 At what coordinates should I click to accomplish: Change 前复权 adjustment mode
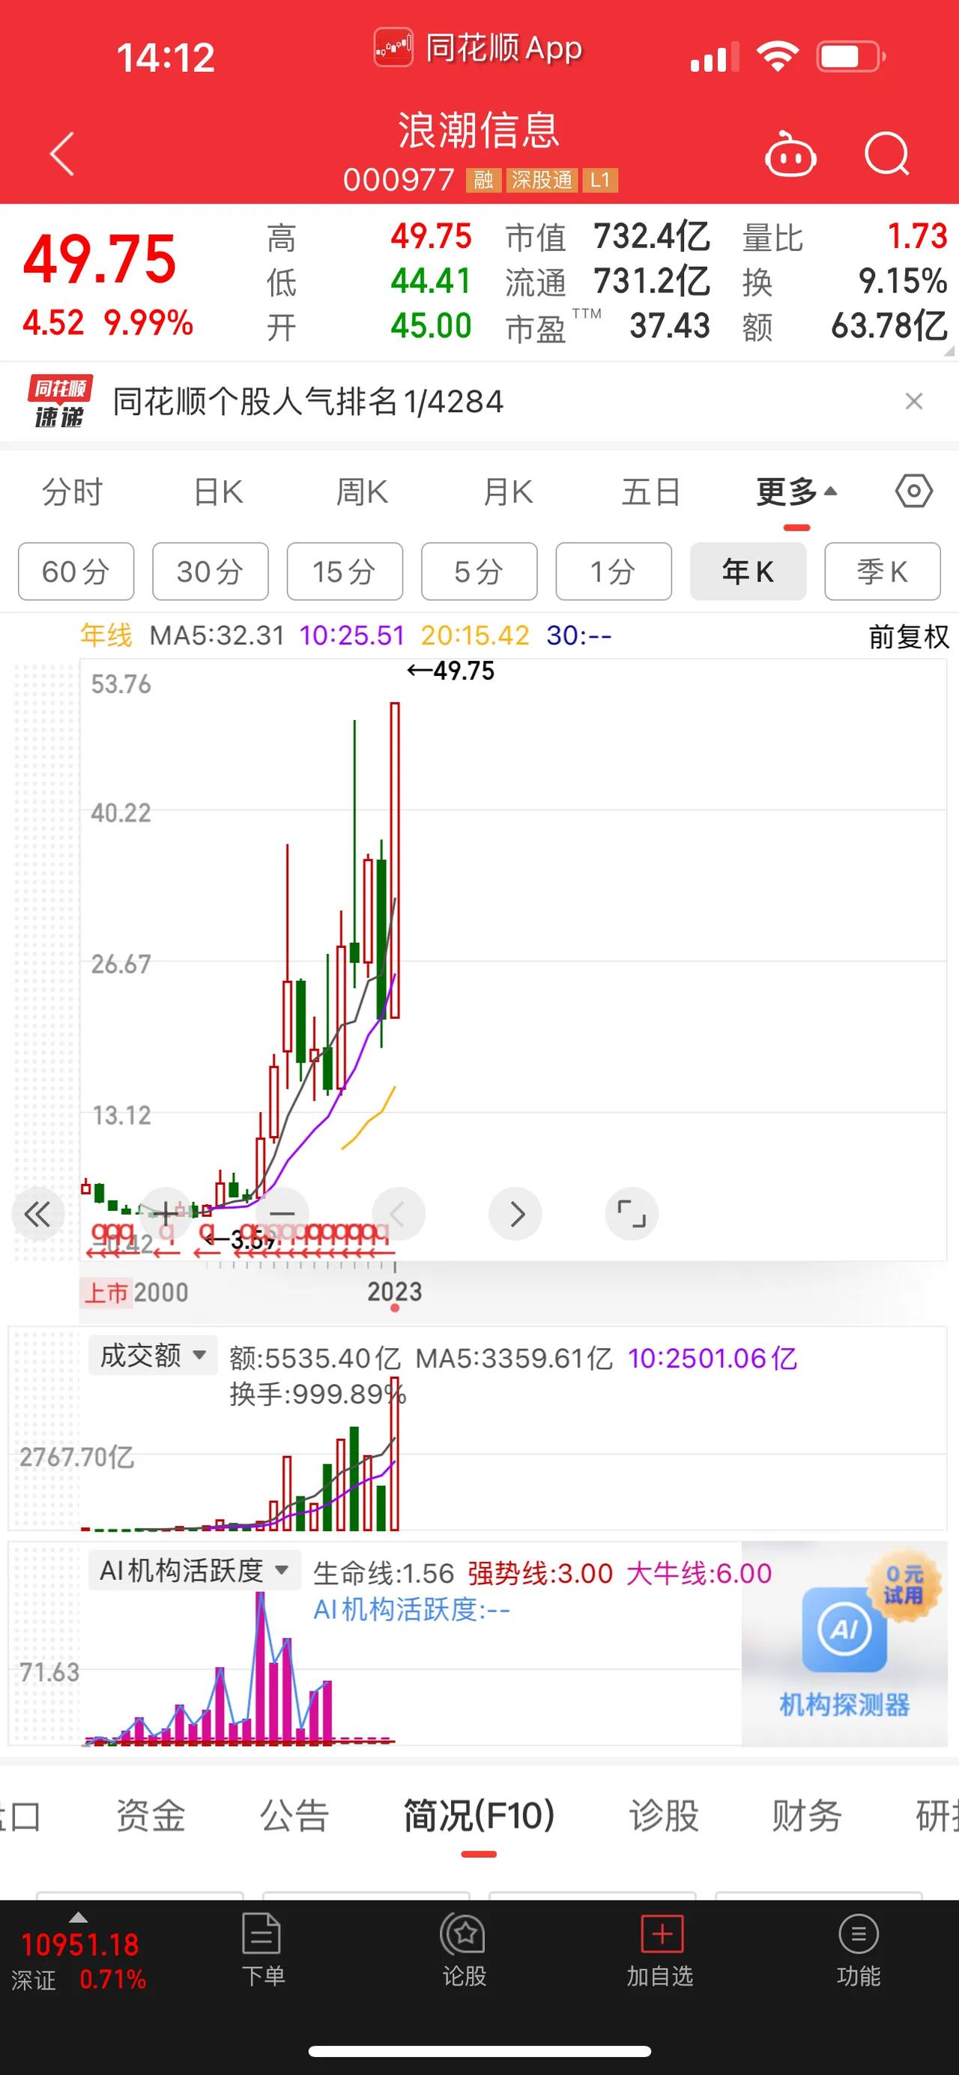909,636
